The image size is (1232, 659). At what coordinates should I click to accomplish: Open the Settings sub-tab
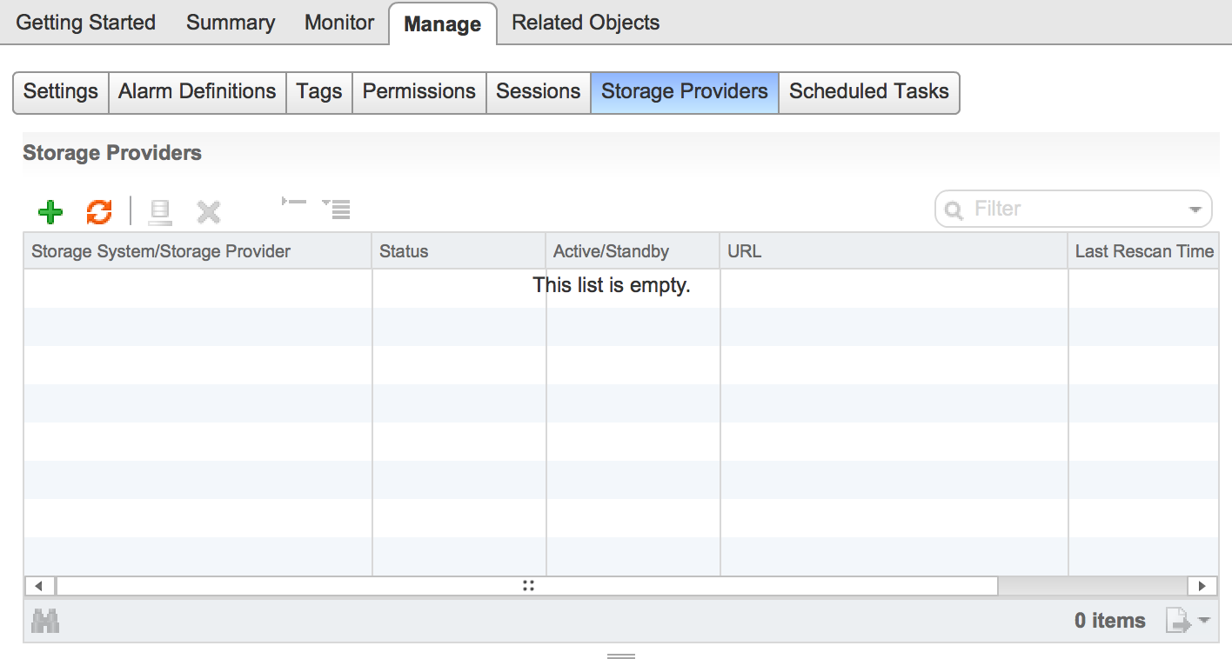[x=61, y=92]
